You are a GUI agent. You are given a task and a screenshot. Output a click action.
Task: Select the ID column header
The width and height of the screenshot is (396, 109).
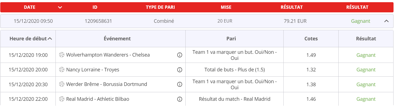pyautogui.click(x=95, y=7)
